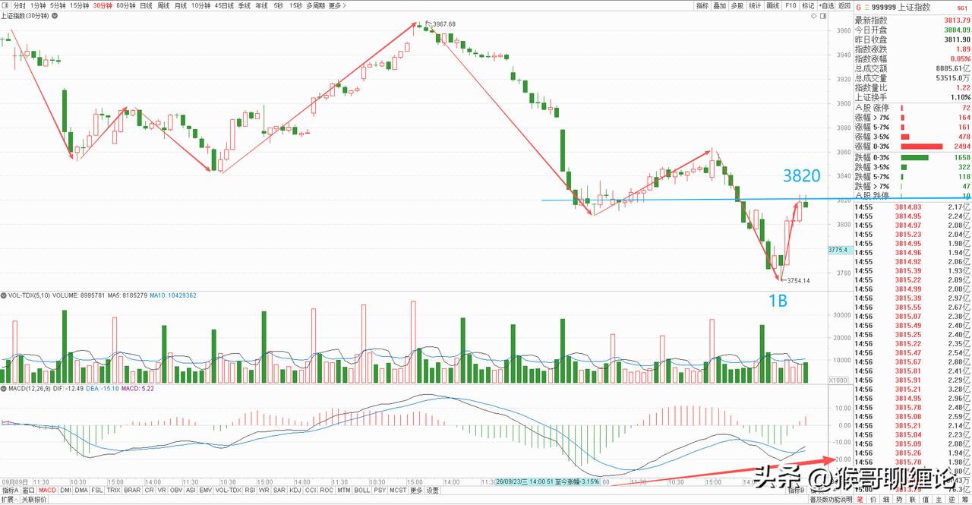The image size is (972, 505).
Task: Open the F10 company info
Action: click(791, 5)
